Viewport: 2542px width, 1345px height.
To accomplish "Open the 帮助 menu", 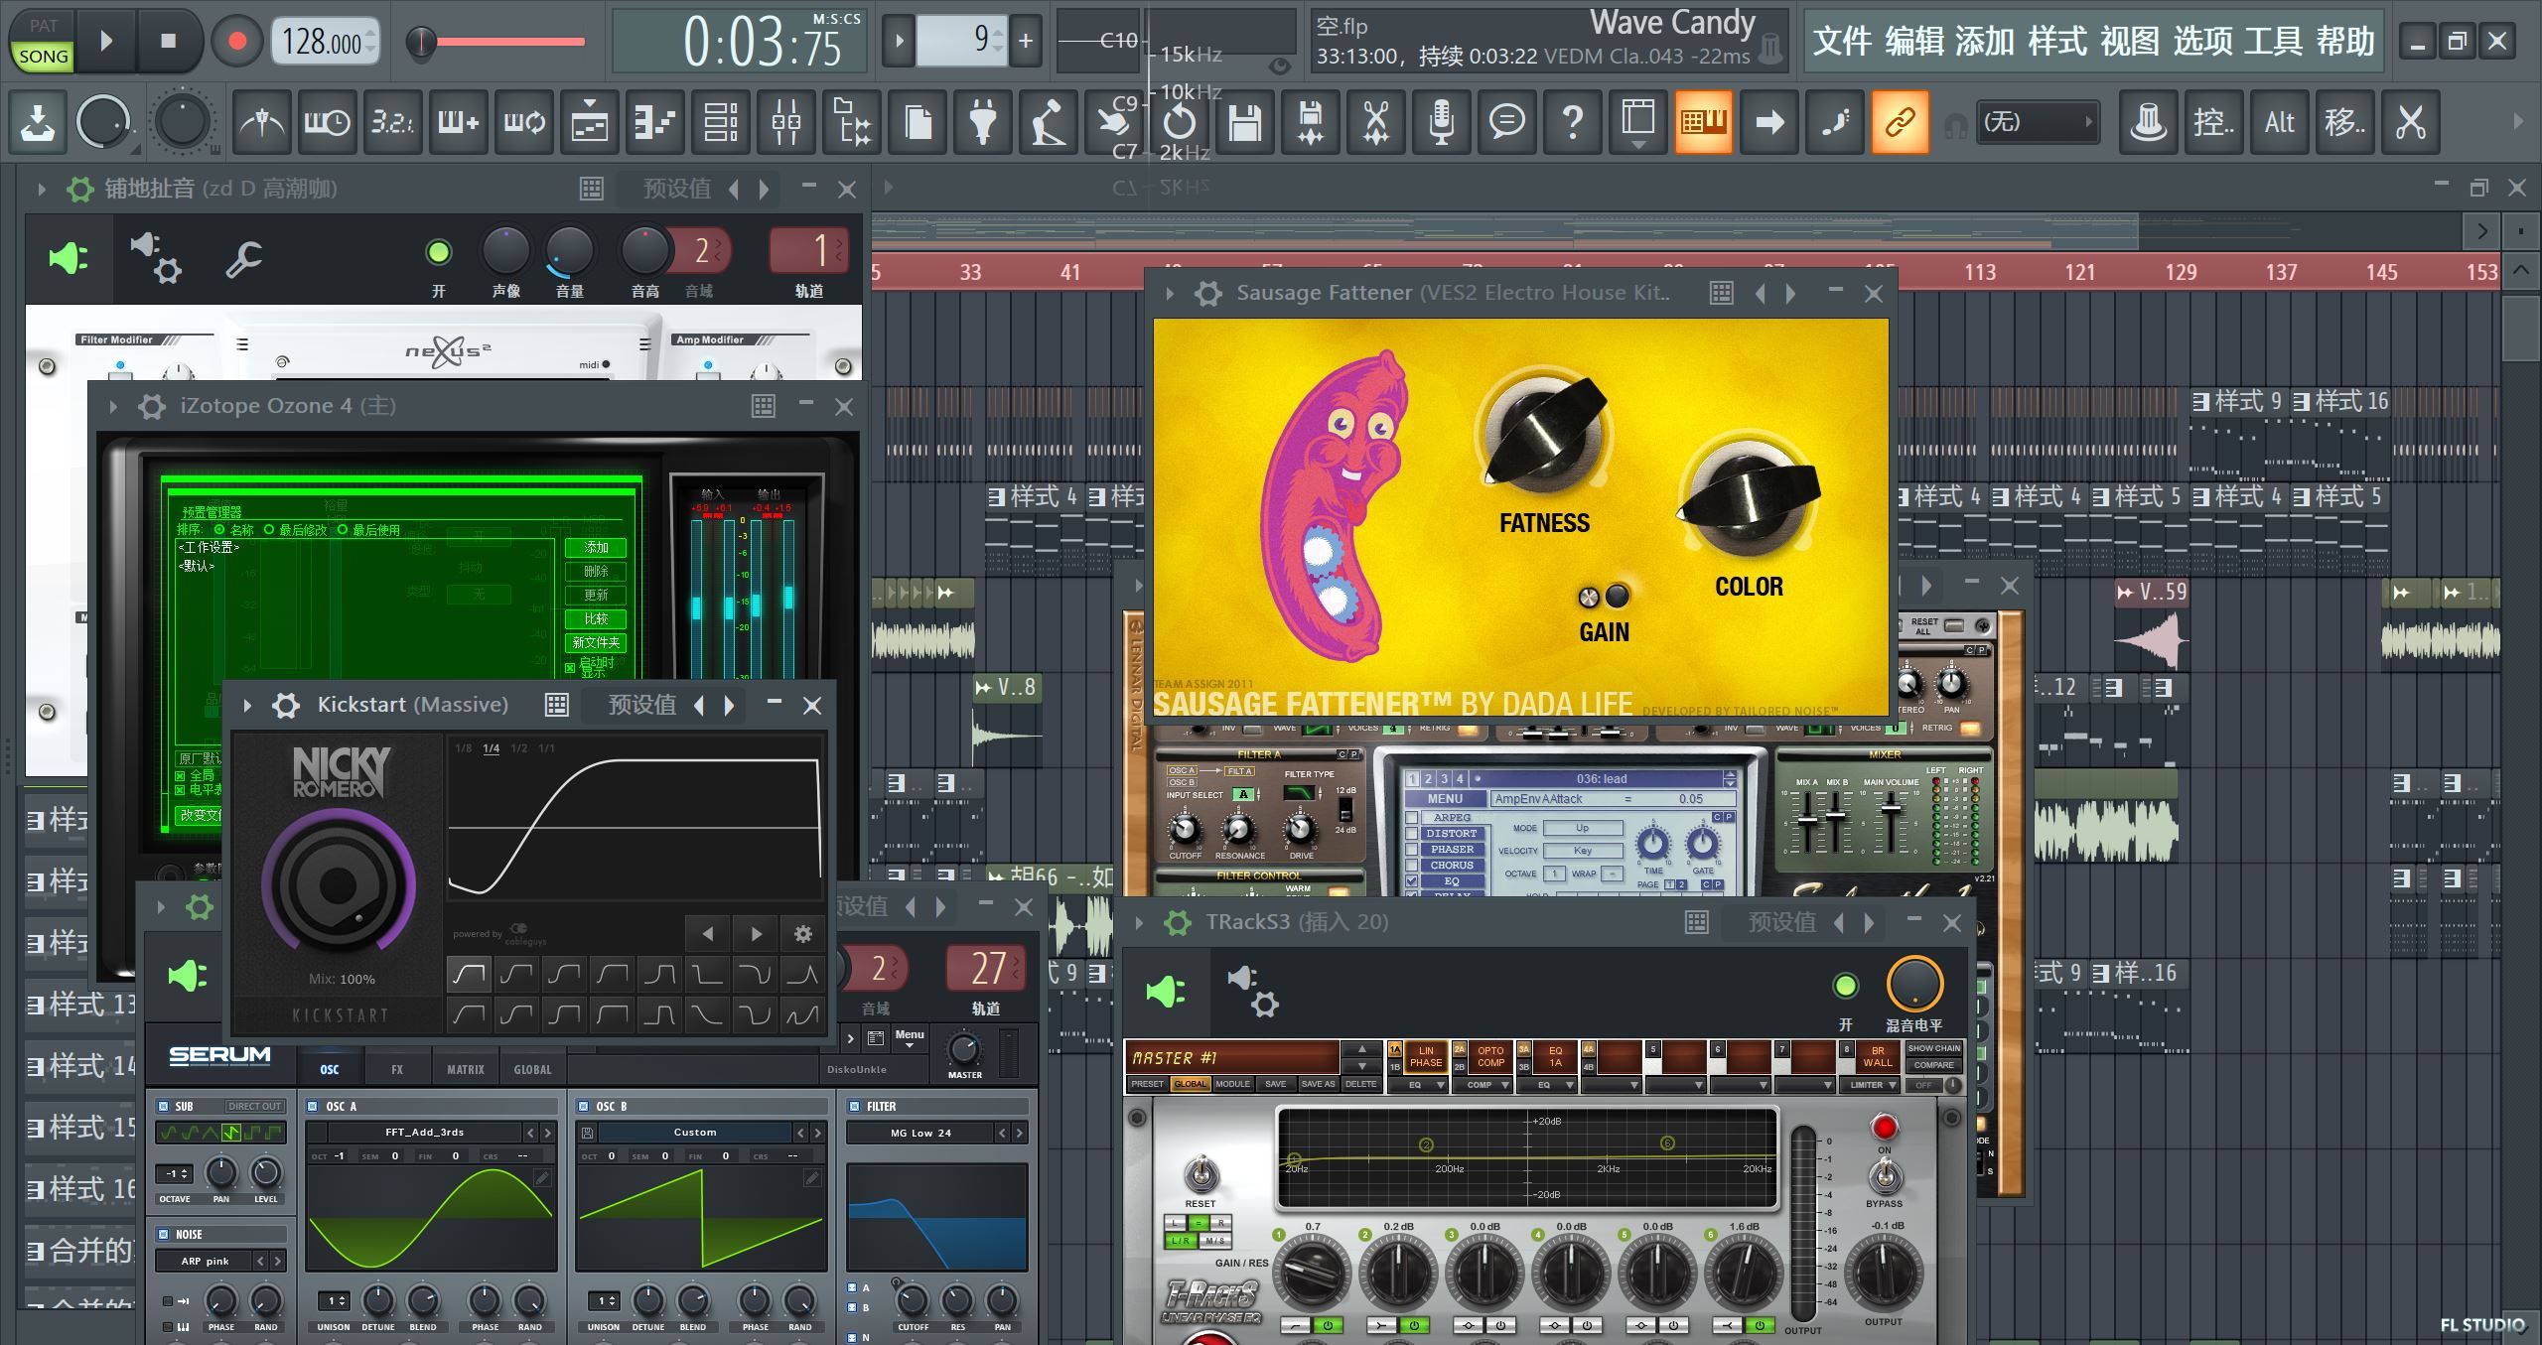I will pos(2345,42).
